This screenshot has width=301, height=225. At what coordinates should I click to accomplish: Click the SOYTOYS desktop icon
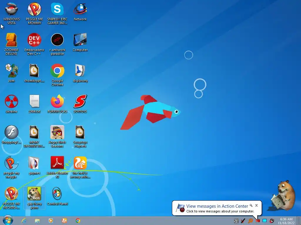point(80,104)
